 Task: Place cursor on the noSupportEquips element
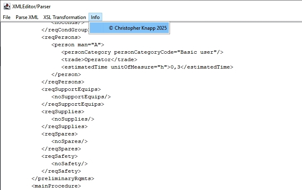(81, 97)
